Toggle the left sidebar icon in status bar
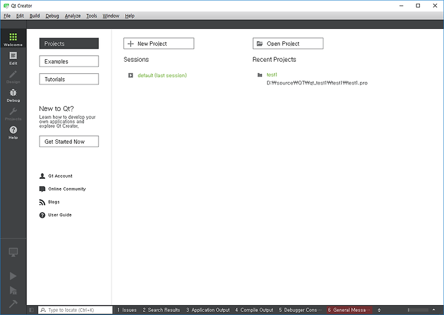 (31, 310)
